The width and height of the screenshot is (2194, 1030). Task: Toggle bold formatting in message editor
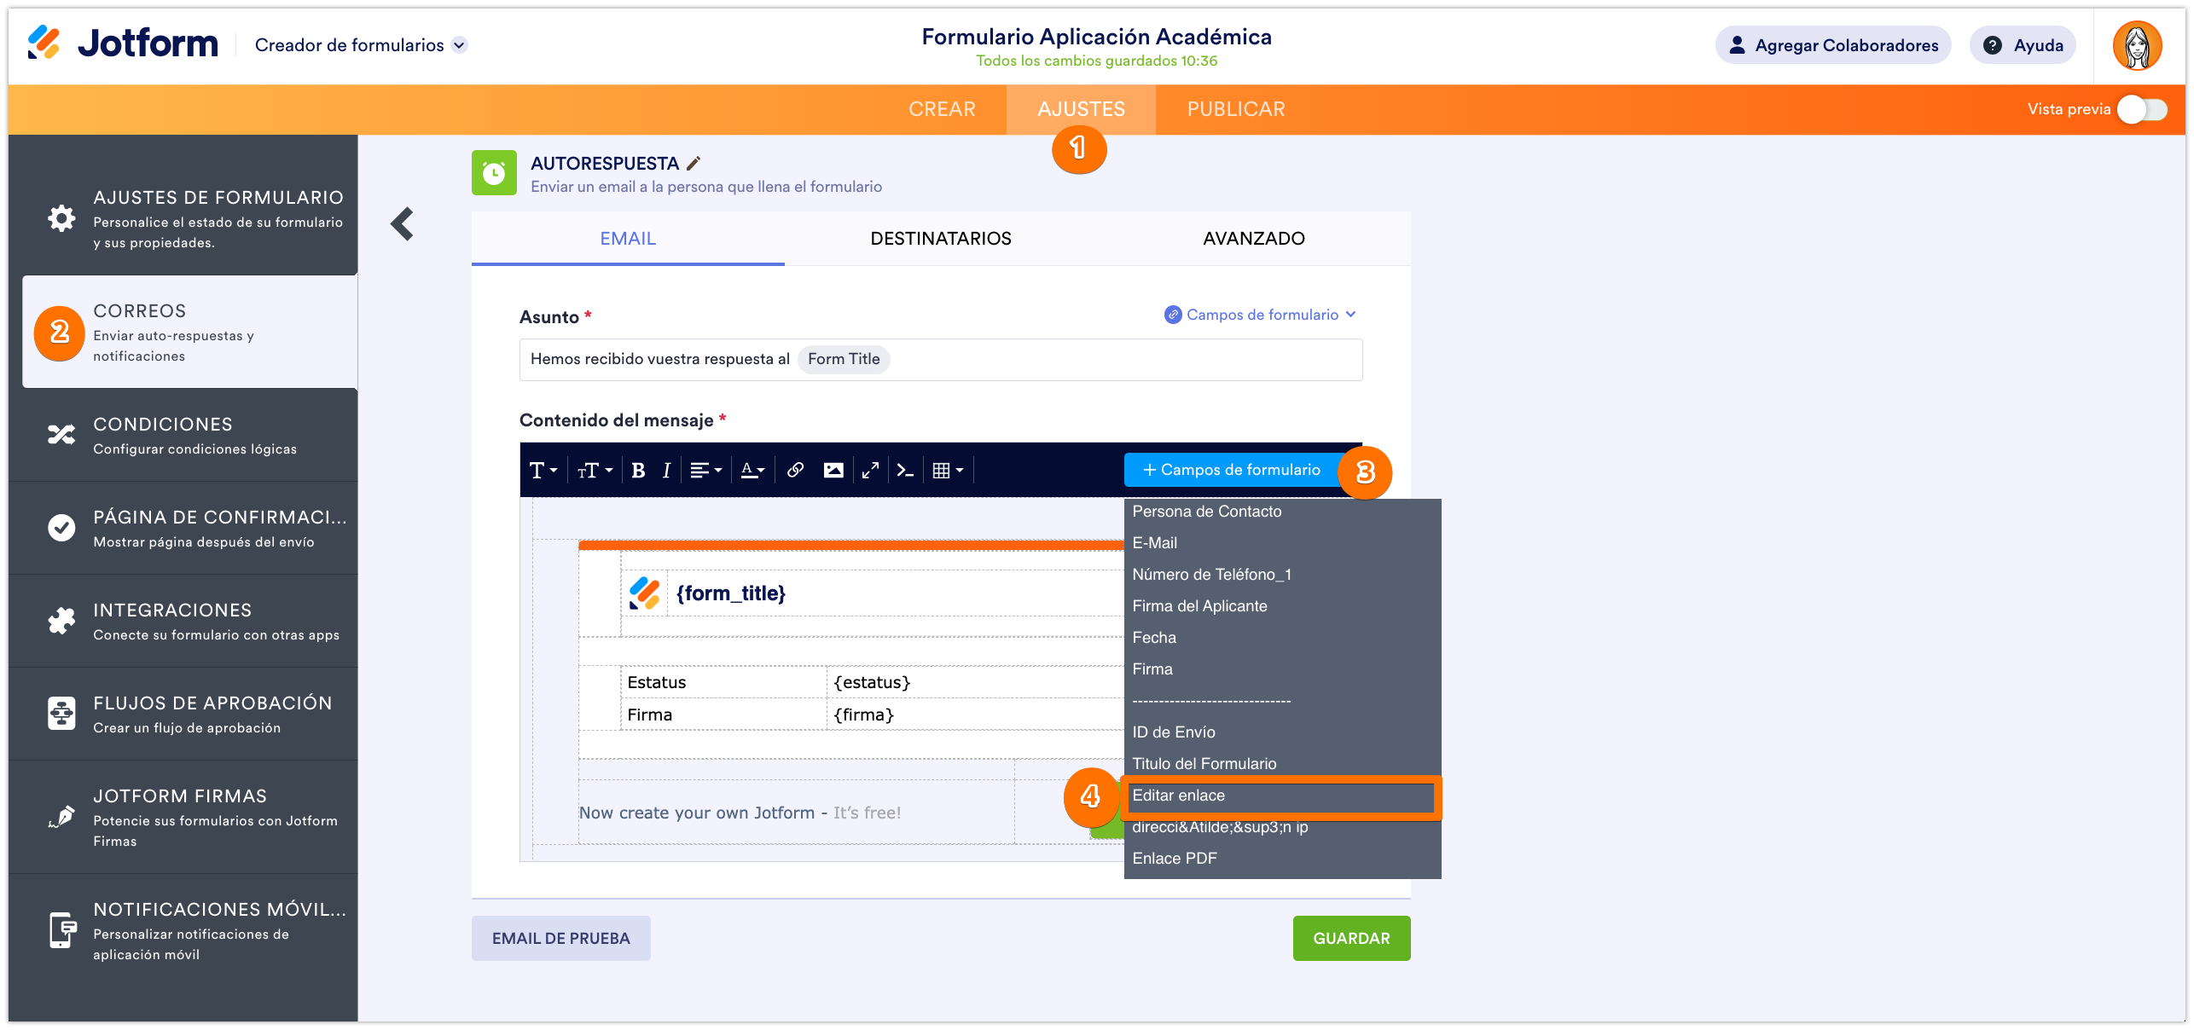[x=638, y=471]
